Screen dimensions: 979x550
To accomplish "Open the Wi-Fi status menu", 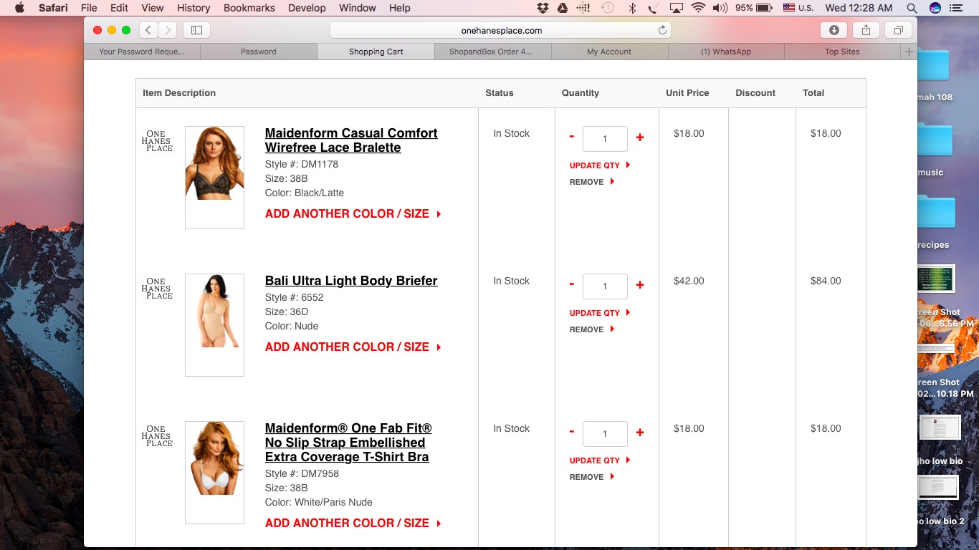I will tap(698, 8).
